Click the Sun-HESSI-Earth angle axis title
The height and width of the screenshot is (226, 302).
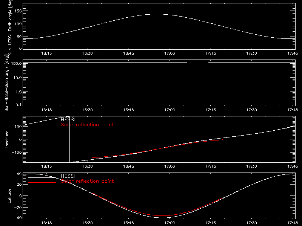point(11,27)
